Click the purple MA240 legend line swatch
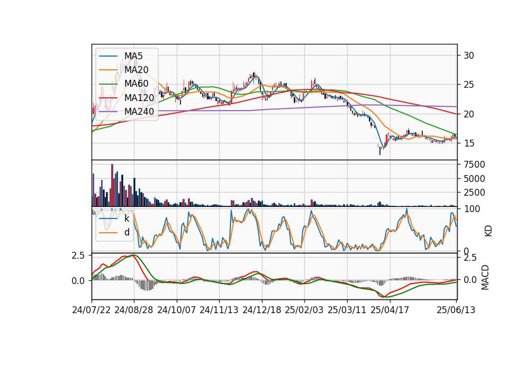 (x=108, y=112)
